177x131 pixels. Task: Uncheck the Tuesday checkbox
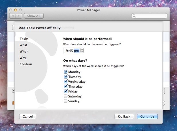point(66,77)
